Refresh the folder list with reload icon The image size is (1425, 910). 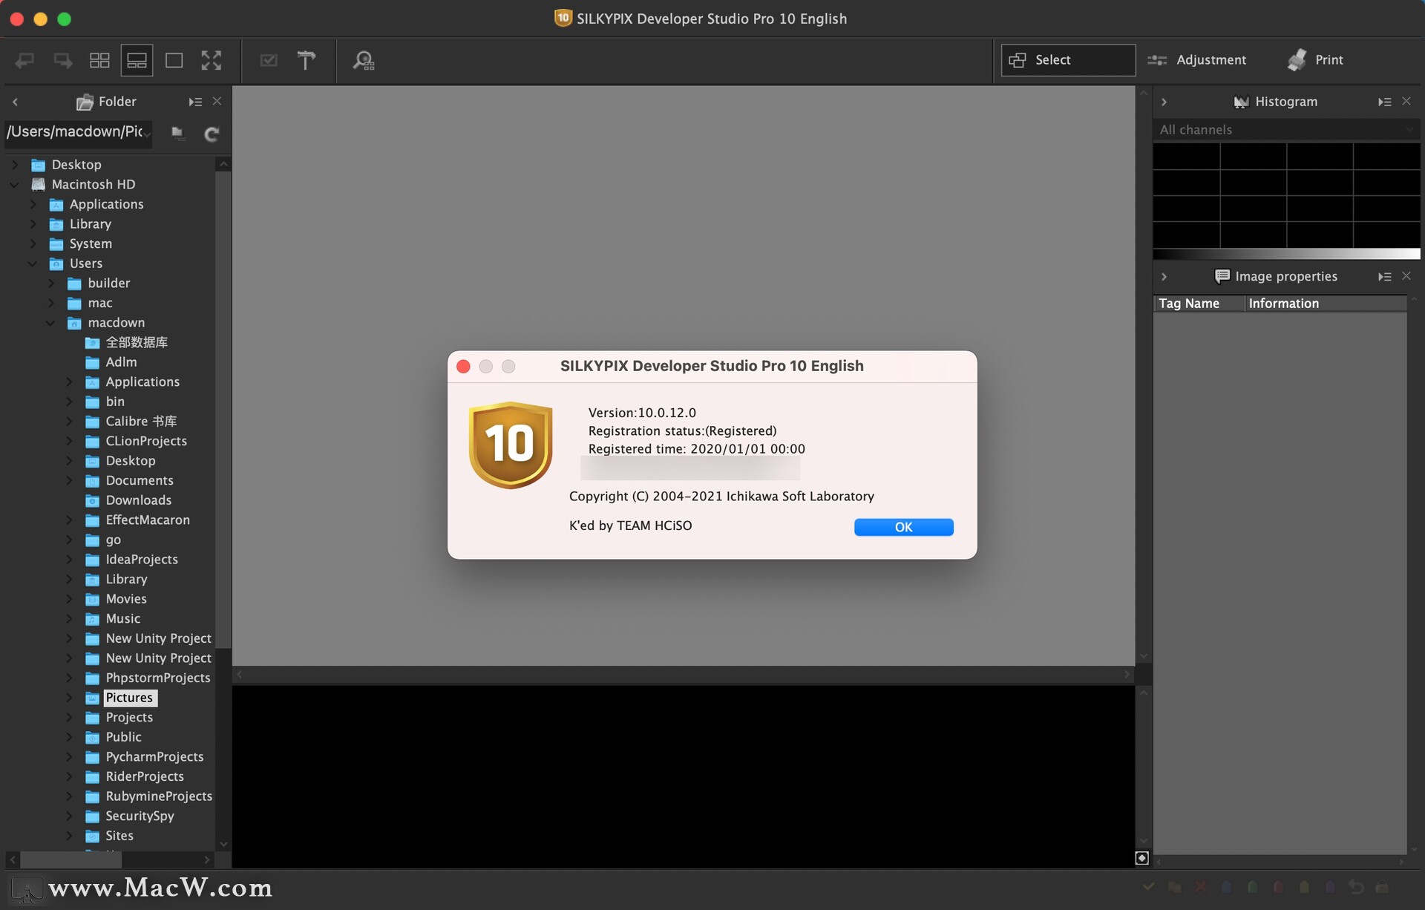click(212, 134)
